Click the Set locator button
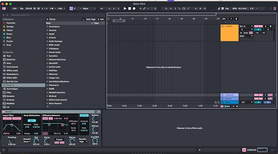The height and width of the screenshot is (154, 278). [x=224, y=19]
